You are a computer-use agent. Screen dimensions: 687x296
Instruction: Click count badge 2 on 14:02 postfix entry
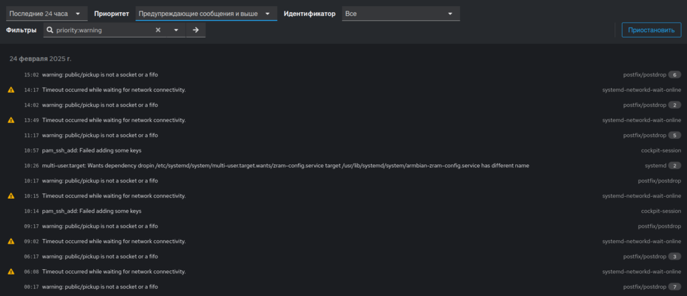(675, 105)
